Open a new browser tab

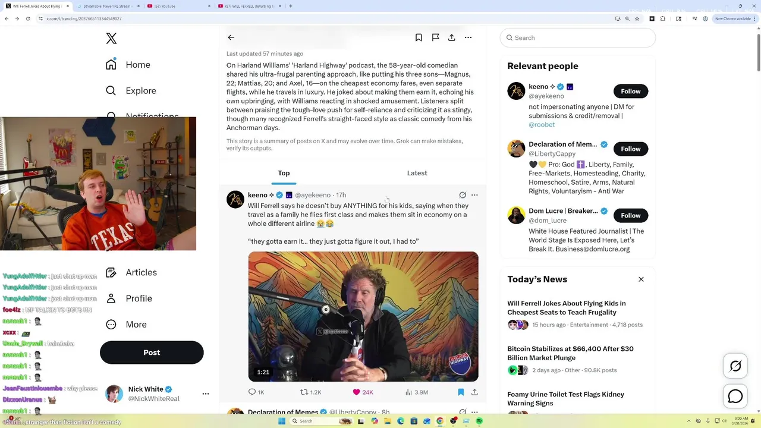(x=290, y=6)
